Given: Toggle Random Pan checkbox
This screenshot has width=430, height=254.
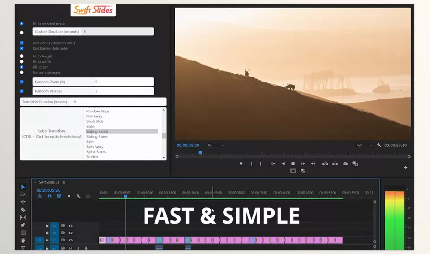Looking at the screenshot, I should [x=21, y=91].
